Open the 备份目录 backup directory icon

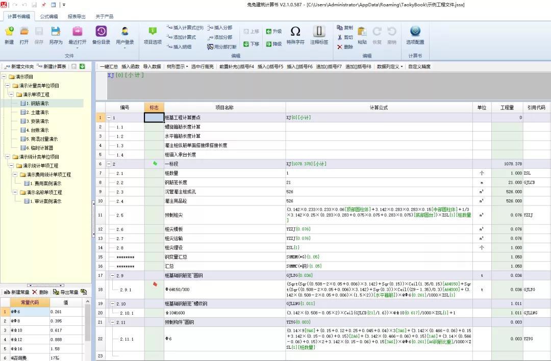coord(101,33)
